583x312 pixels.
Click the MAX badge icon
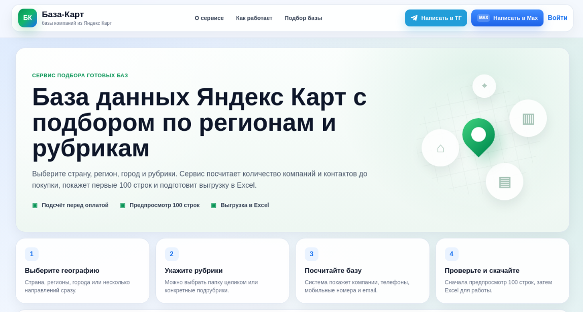coord(483,18)
